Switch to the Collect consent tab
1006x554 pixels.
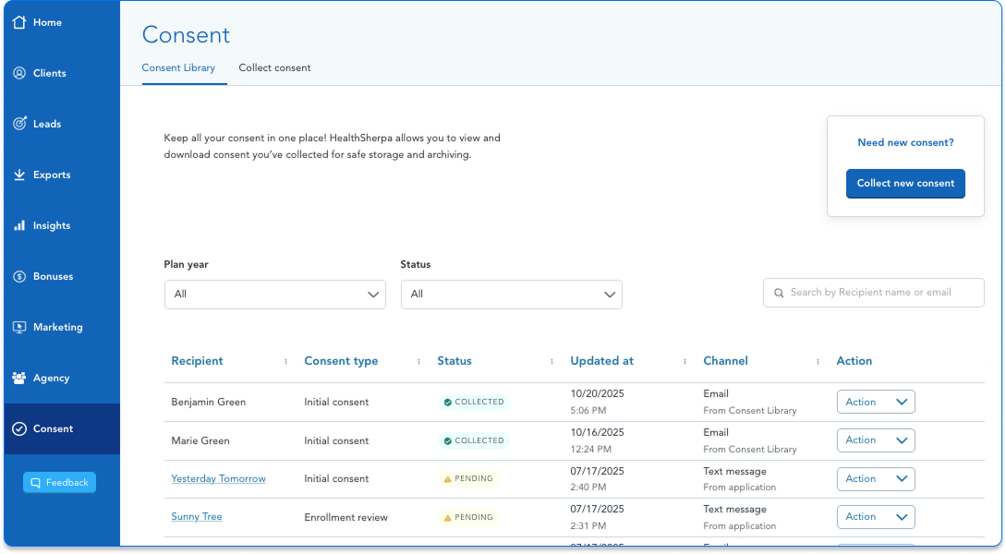coord(274,67)
